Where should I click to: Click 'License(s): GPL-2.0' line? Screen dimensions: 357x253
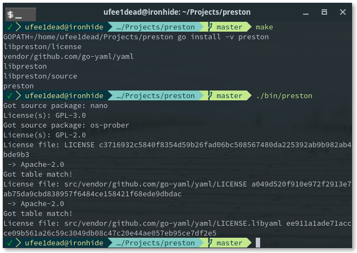[45, 135]
